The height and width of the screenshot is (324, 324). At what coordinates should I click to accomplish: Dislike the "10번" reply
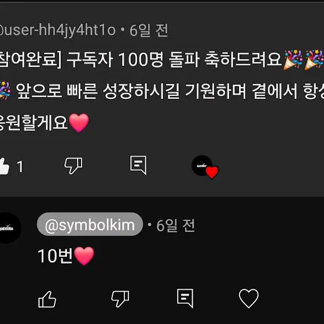pos(120,299)
